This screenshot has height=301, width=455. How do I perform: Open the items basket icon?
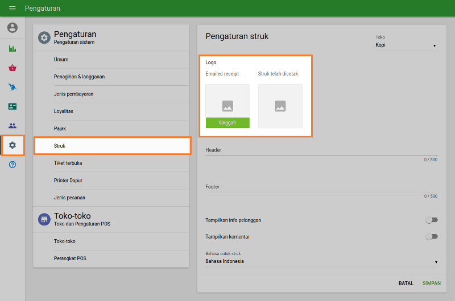[13, 68]
